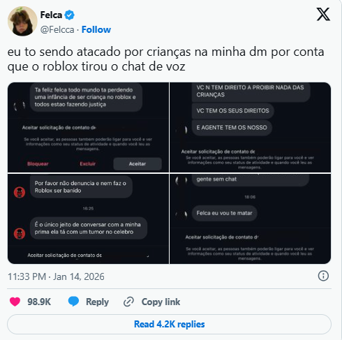This screenshot has height=340, width=342.
Task: Click the 11:33 PM Jan 14 timestamp
Action: [56, 276]
